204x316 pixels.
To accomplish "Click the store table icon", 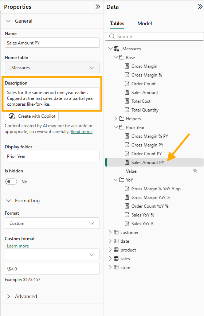I will (116, 267).
